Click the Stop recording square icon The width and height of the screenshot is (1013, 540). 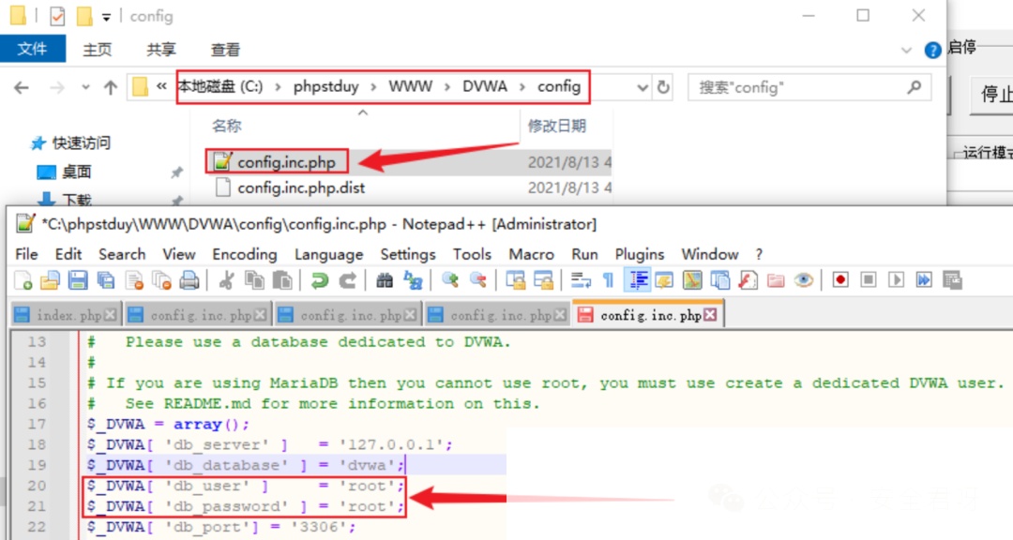[869, 280]
